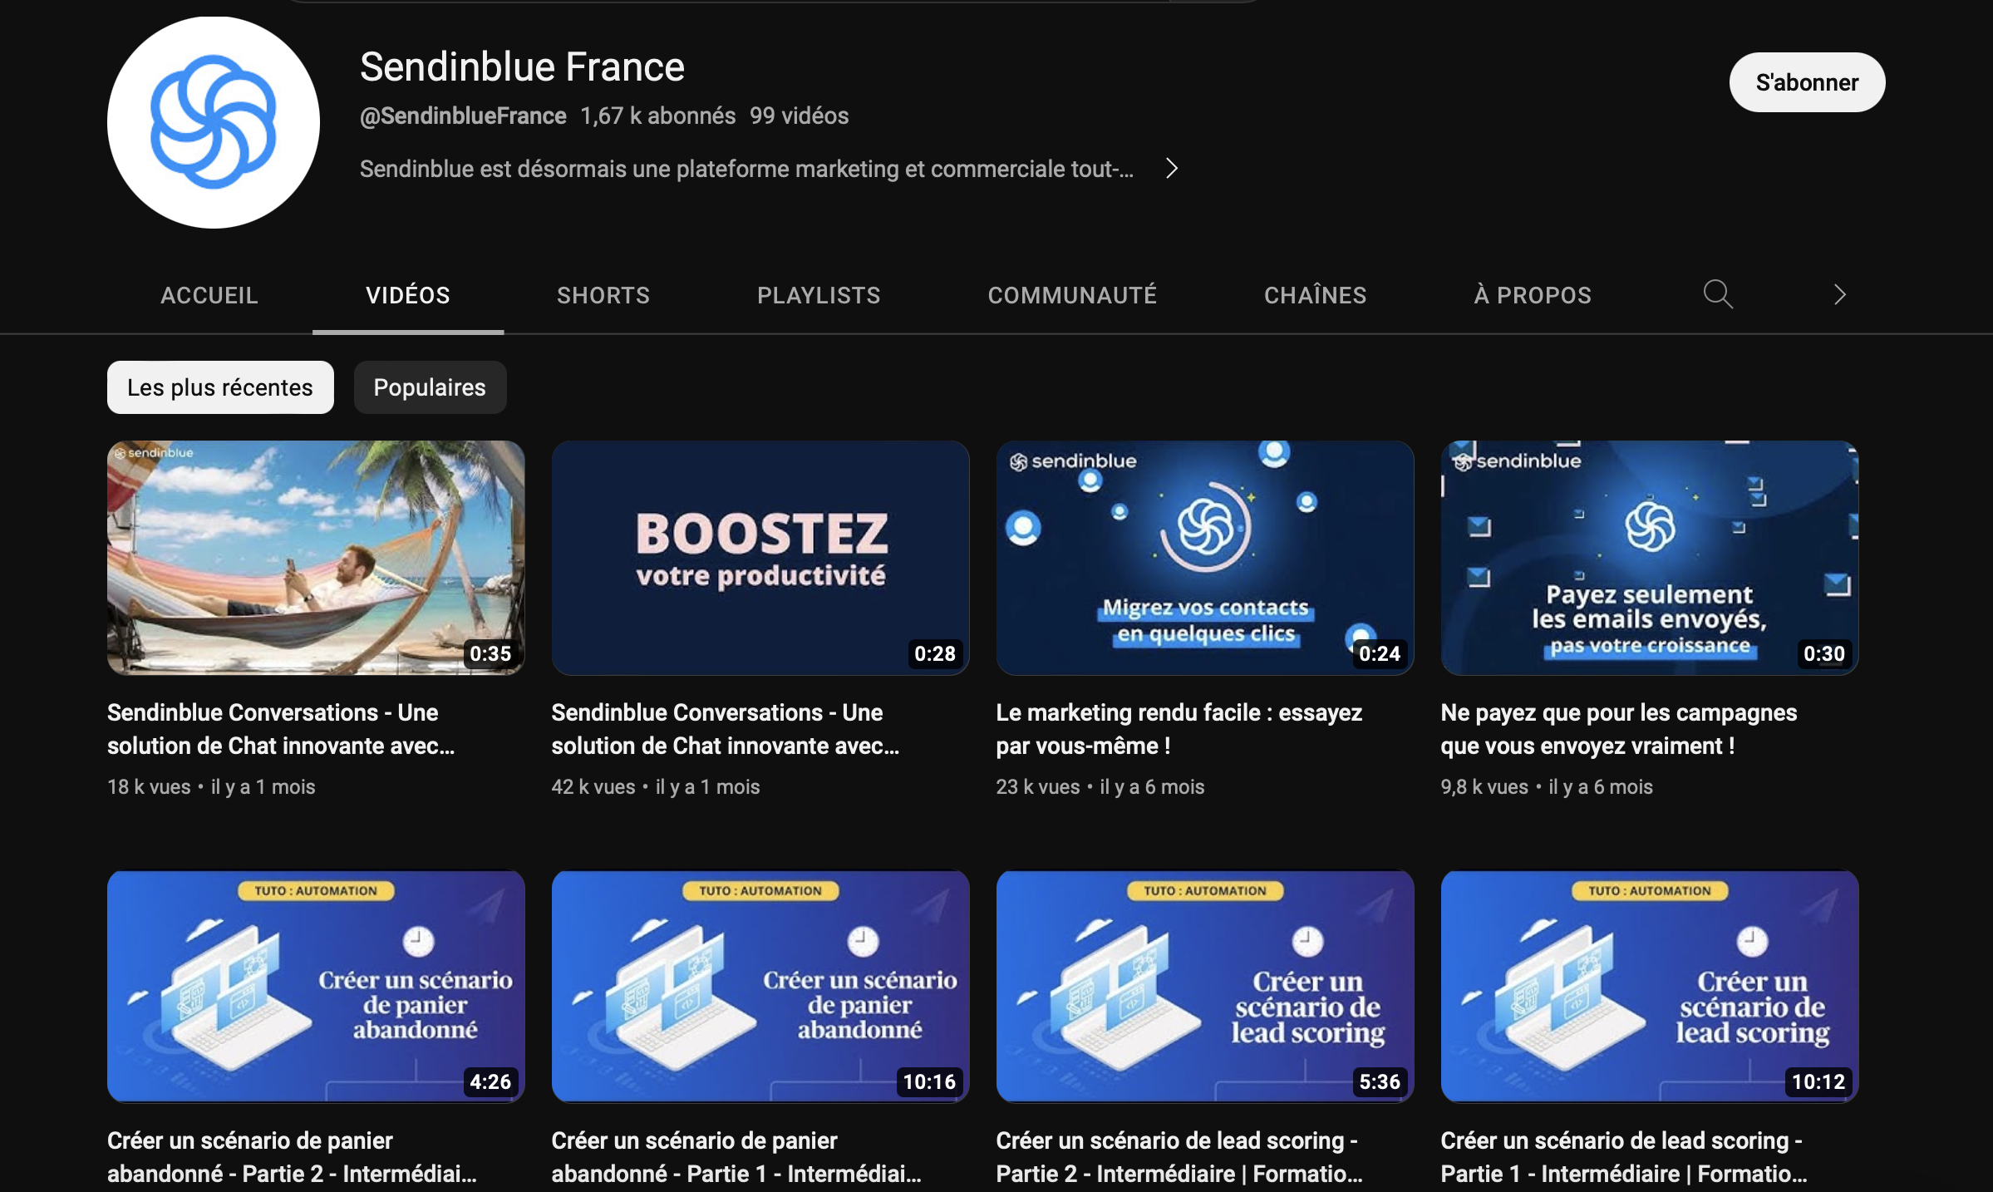Select the VIDÉOS tab
The width and height of the screenshot is (1993, 1192).
click(x=408, y=295)
